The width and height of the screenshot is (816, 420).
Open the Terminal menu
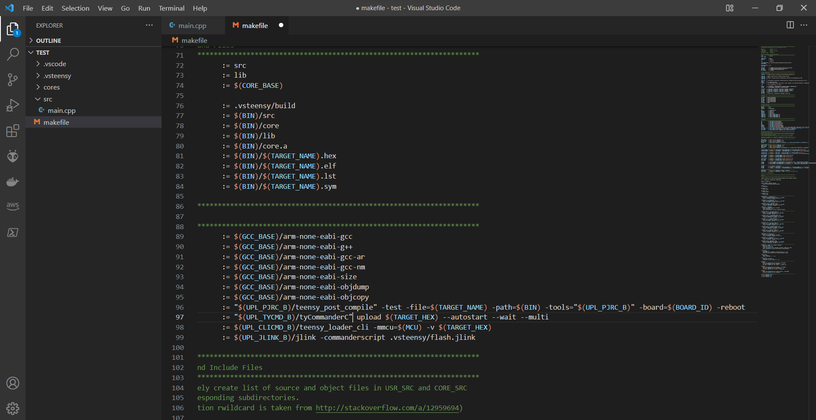171,8
